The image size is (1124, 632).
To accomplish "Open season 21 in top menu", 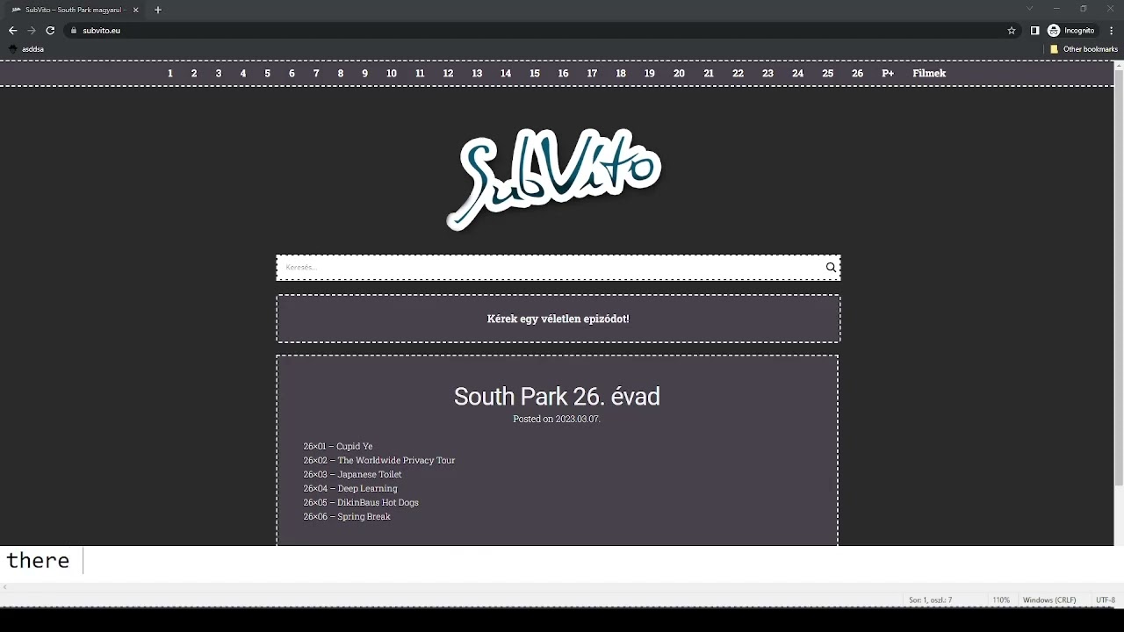I will pyautogui.click(x=709, y=73).
